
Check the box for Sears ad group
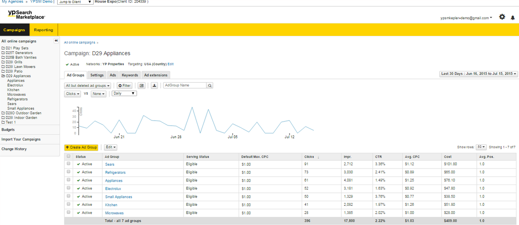69,164
